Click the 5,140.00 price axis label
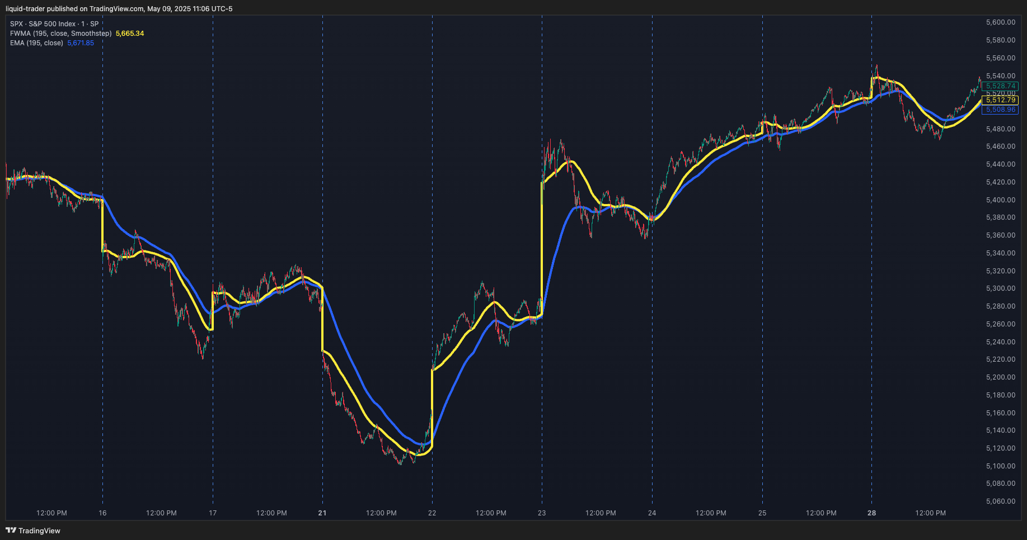 pyautogui.click(x=1001, y=430)
